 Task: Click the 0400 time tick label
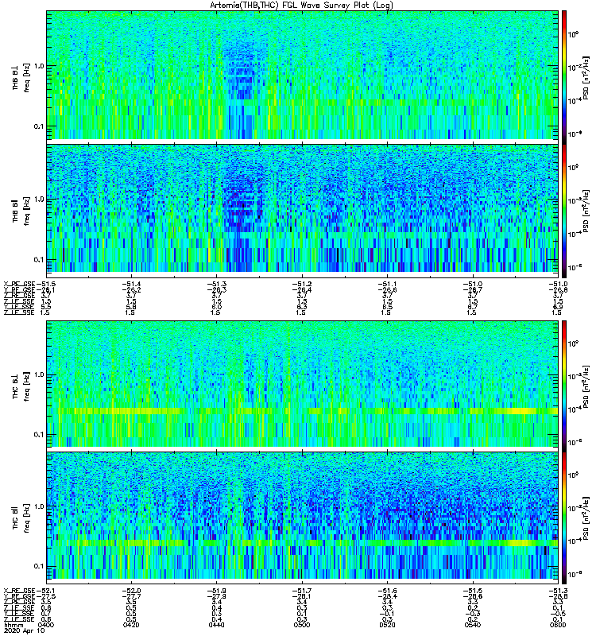coord(46,625)
